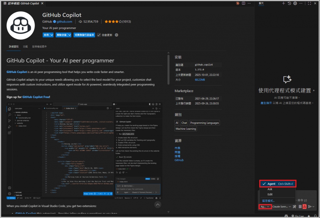Click the star rating (1013)

tap(117, 22)
